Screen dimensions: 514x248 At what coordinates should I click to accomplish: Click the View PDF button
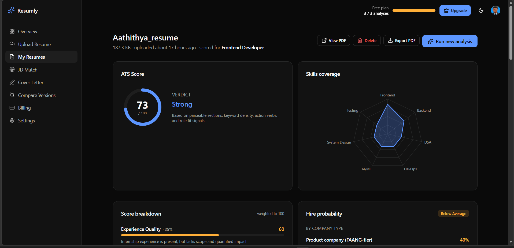coord(334,40)
